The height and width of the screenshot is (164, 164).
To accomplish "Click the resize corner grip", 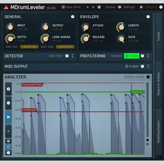I will coord(161,157).
